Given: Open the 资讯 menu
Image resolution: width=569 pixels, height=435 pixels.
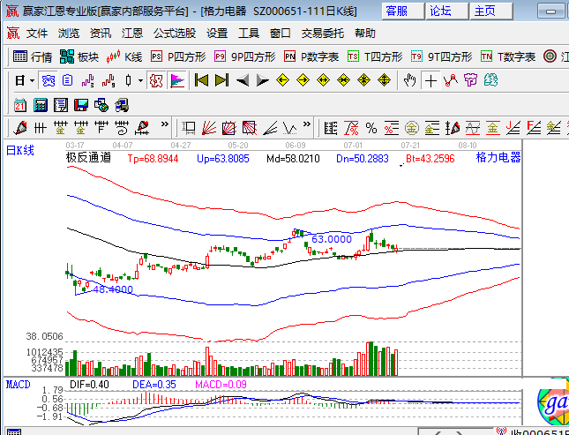Looking at the screenshot, I should [x=101, y=34].
